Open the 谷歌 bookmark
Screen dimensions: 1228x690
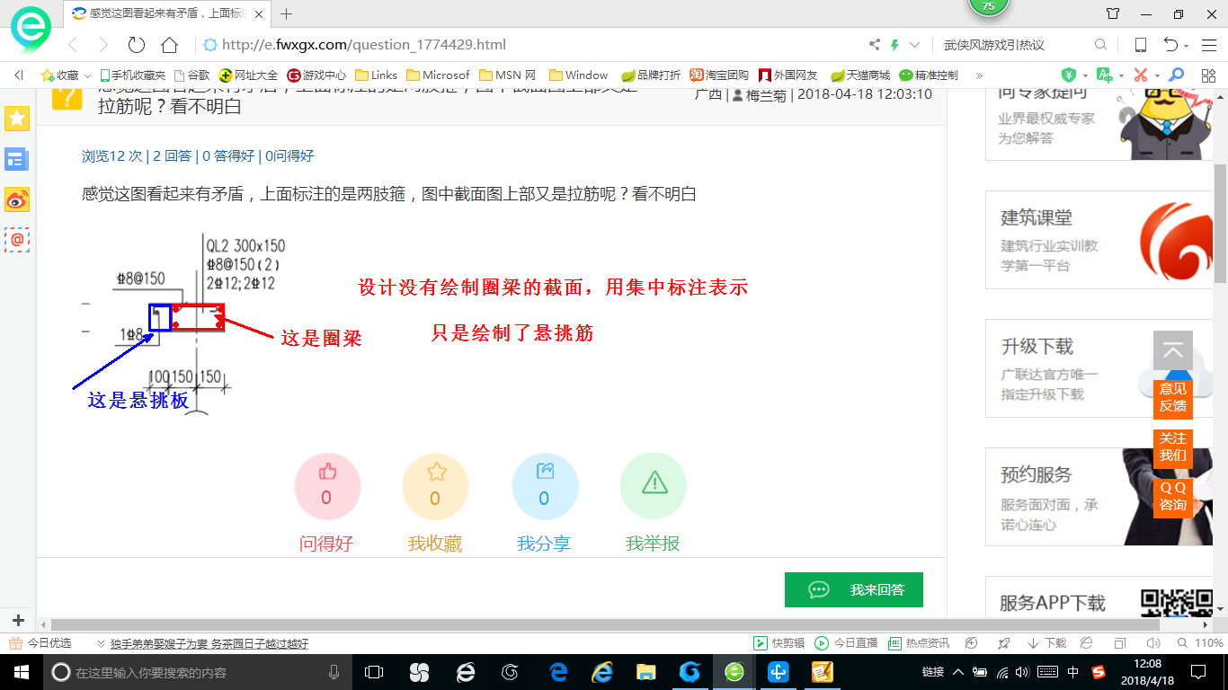tap(191, 75)
